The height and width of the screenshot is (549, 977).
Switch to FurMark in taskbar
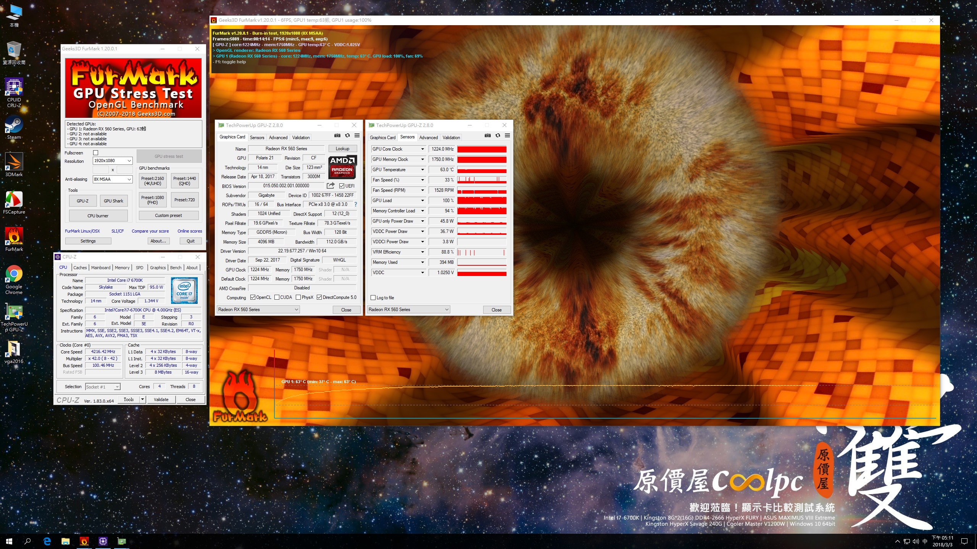point(84,541)
